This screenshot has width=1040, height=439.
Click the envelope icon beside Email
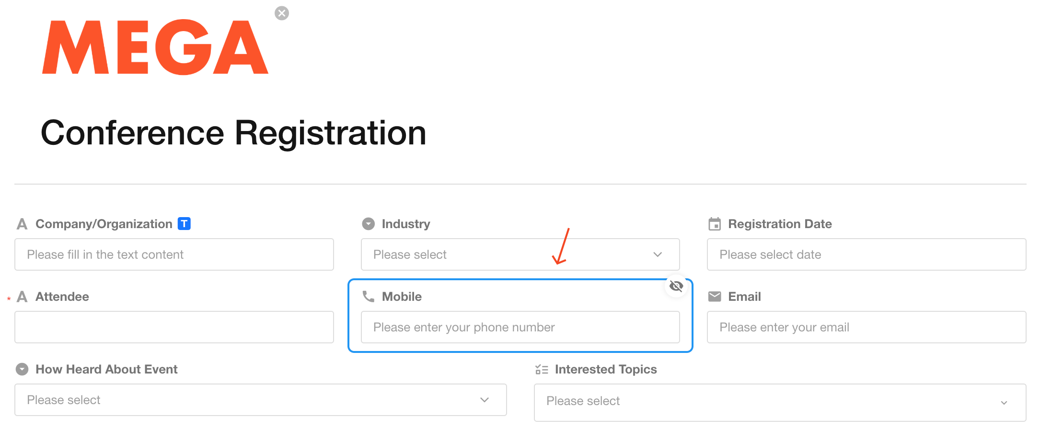pyautogui.click(x=715, y=296)
